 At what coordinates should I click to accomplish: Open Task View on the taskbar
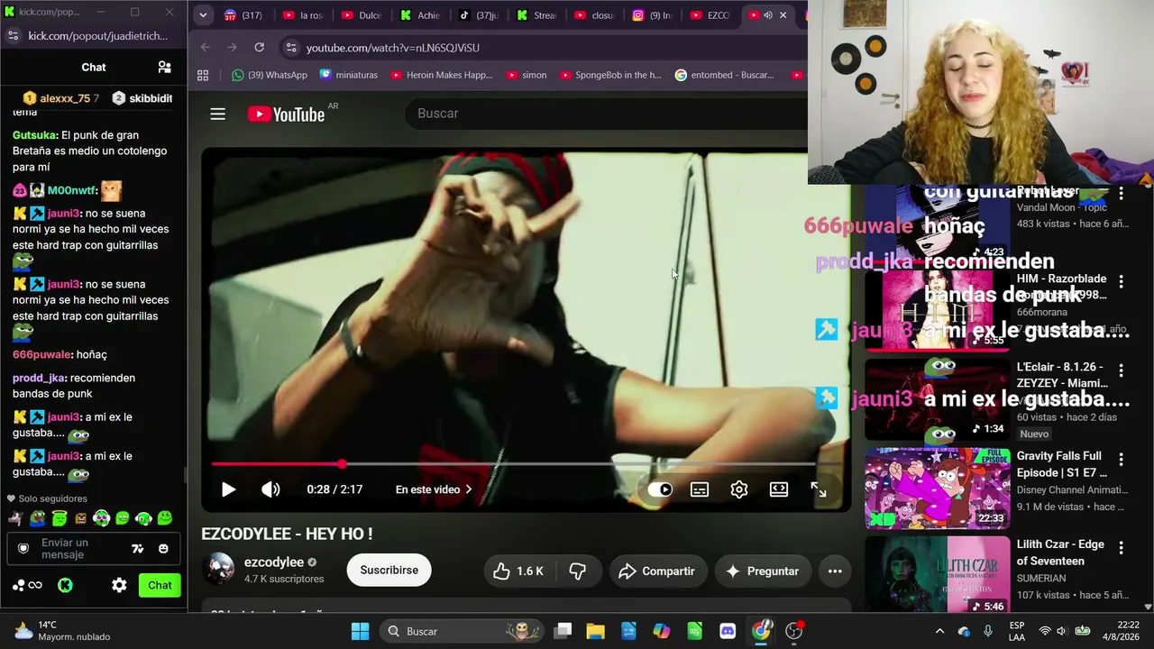tap(563, 631)
